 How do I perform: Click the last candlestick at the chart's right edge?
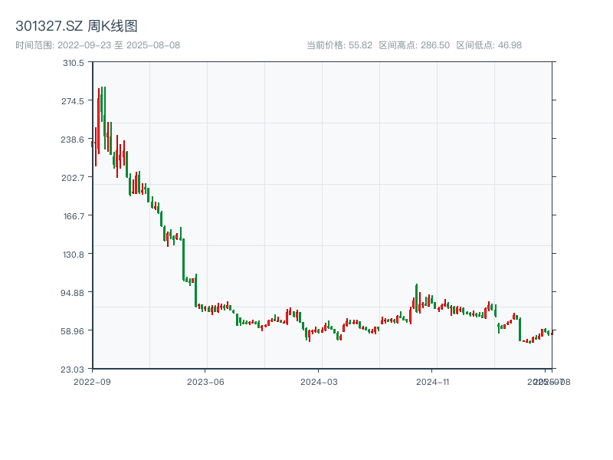[551, 333]
